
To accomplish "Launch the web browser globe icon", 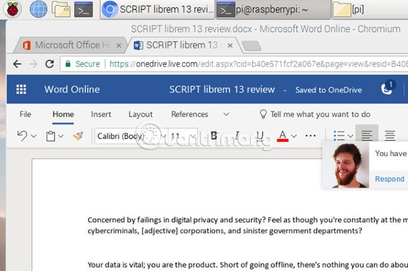I will coord(38,9).
